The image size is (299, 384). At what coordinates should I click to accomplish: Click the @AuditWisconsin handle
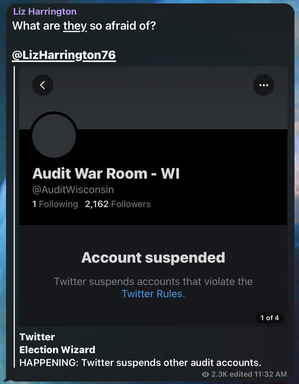pyautogui.click(x=73, y=190)
